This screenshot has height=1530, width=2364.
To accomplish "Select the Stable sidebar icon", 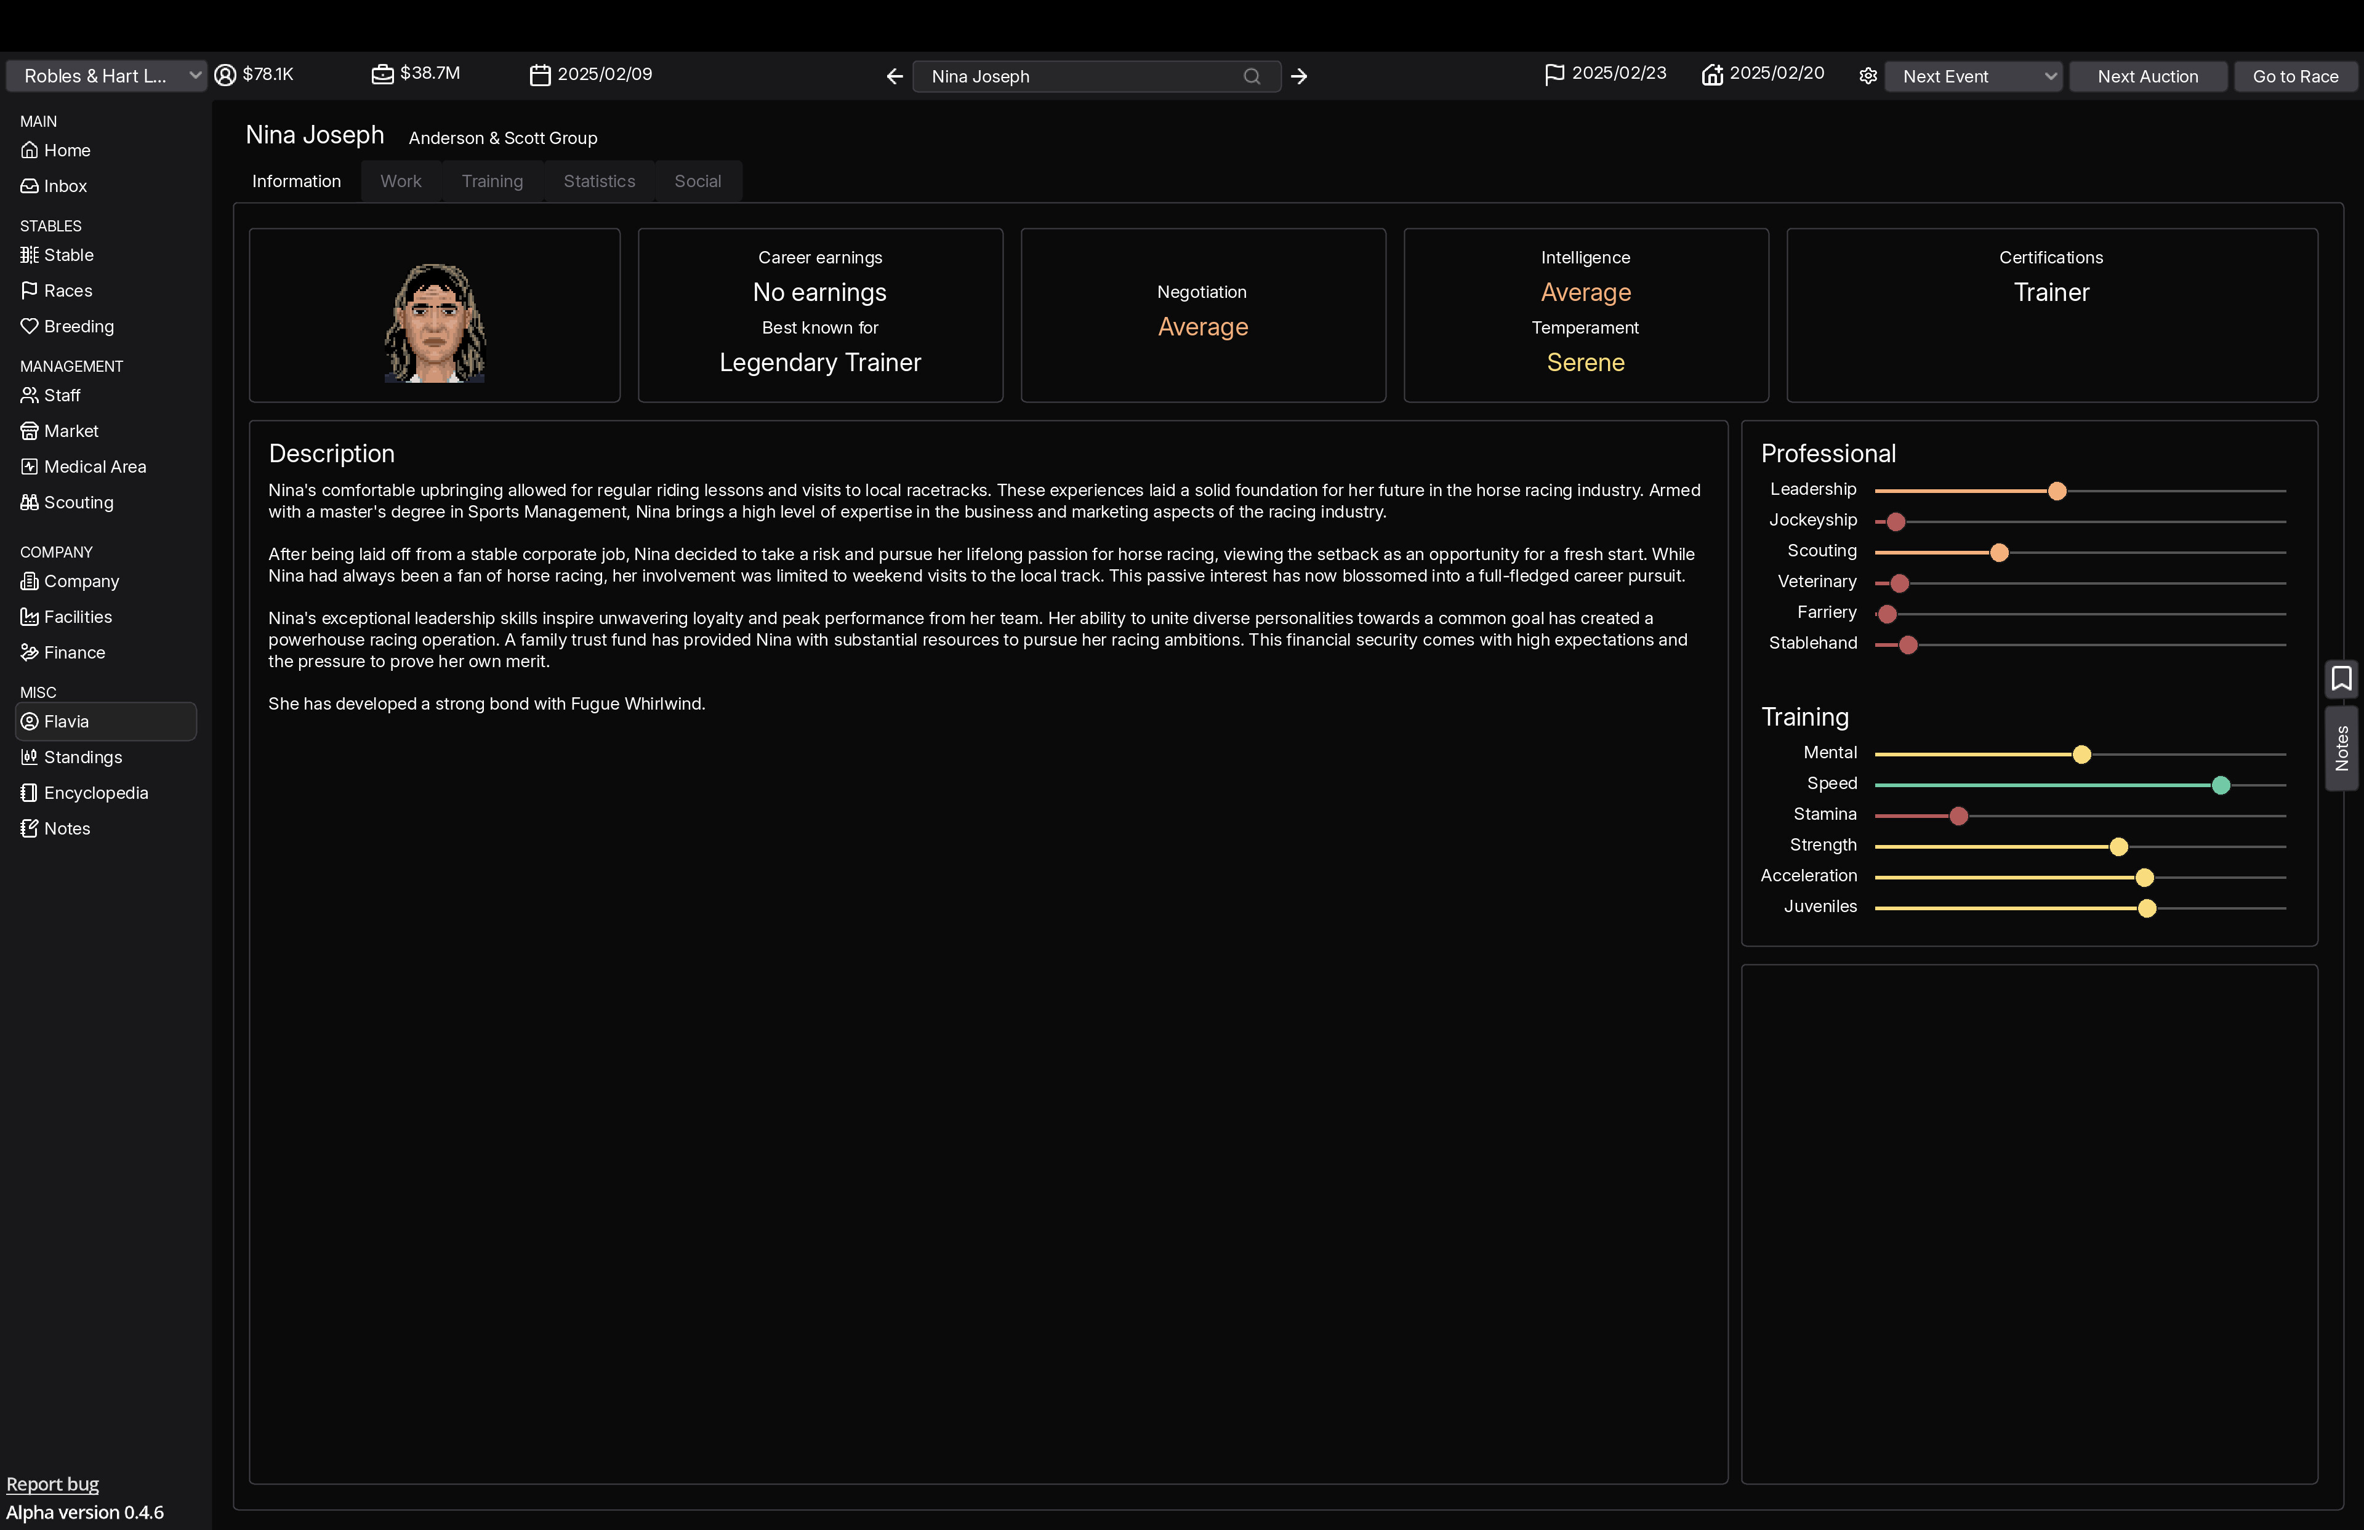I will (66, 254).
